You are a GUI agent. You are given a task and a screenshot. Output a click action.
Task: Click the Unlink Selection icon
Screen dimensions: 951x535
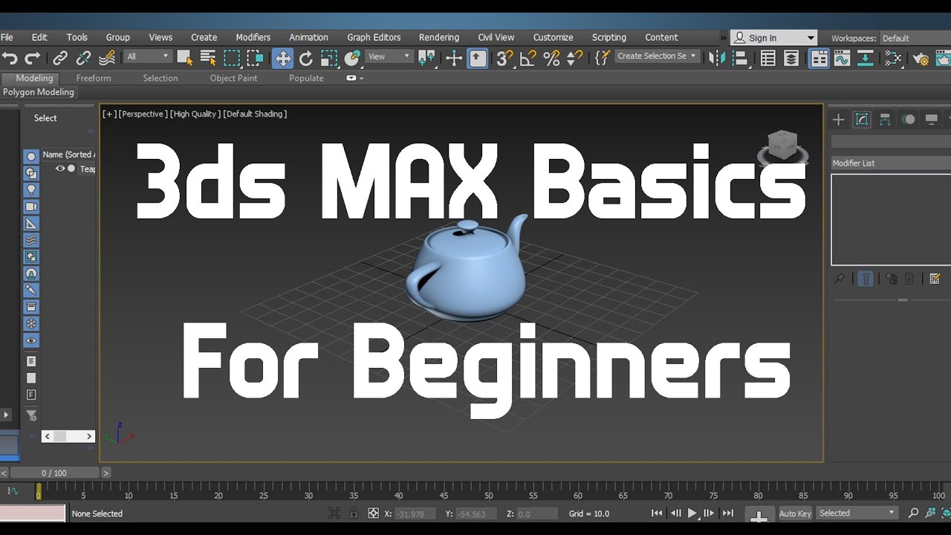tap(83, 58)
